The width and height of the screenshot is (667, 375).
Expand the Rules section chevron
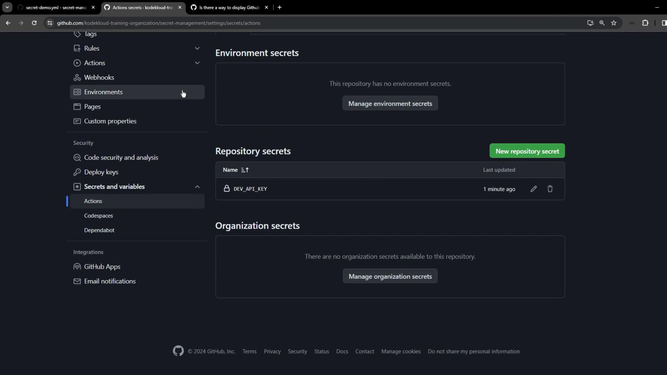tap(197, 48)
